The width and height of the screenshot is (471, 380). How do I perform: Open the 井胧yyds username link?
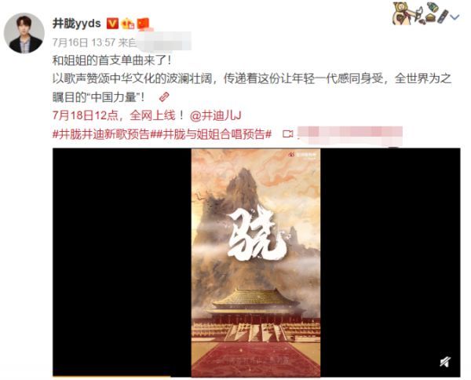coord(77,24)
